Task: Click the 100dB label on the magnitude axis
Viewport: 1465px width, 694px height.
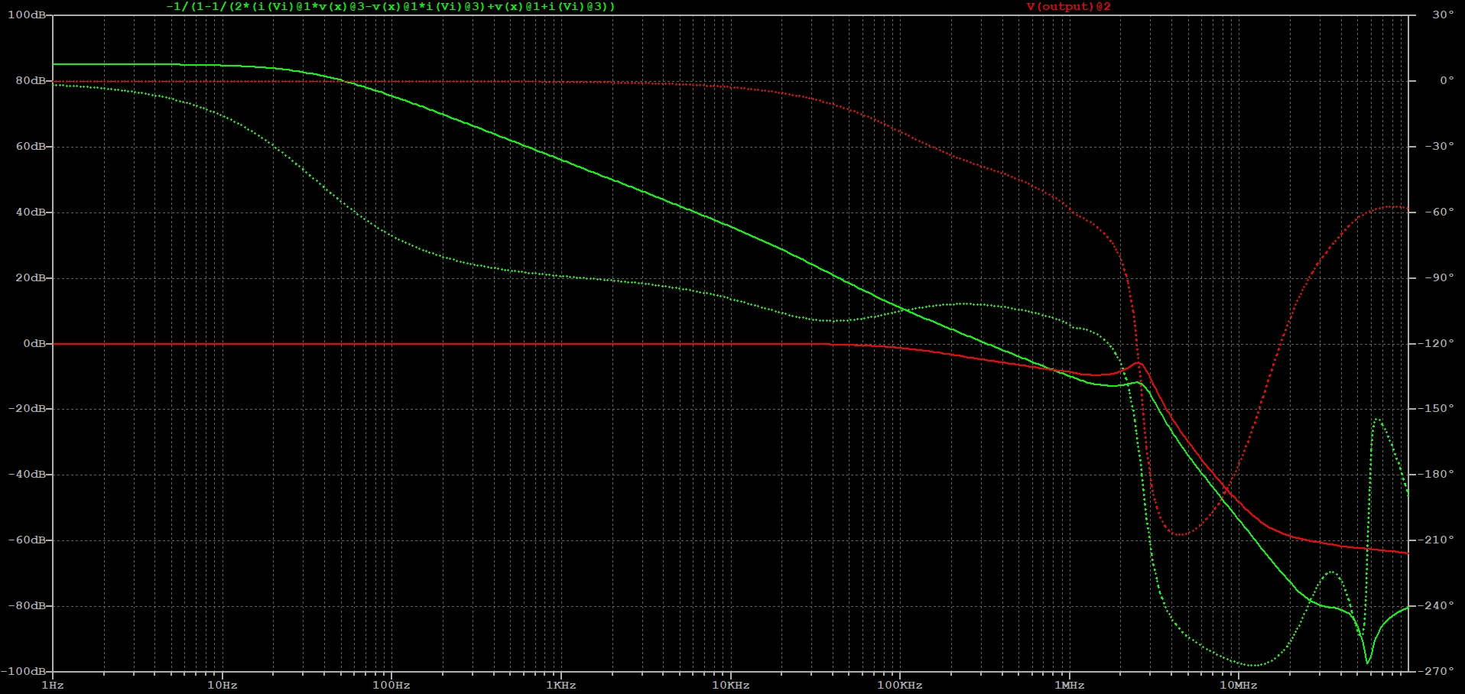Action: click(26, 15)
